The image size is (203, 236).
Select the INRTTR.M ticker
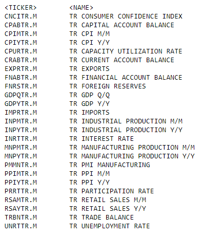(x=21, y=139)
